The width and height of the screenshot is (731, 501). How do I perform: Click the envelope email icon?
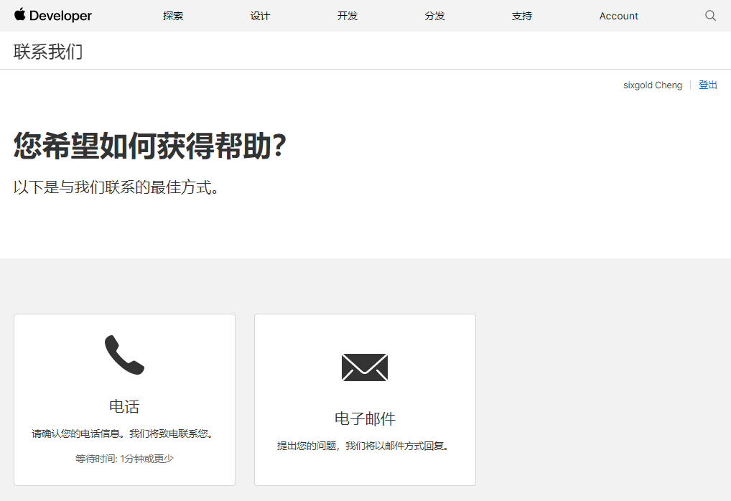coord(365,367)
